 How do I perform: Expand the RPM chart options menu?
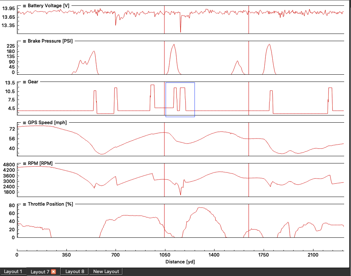(24, 163)
